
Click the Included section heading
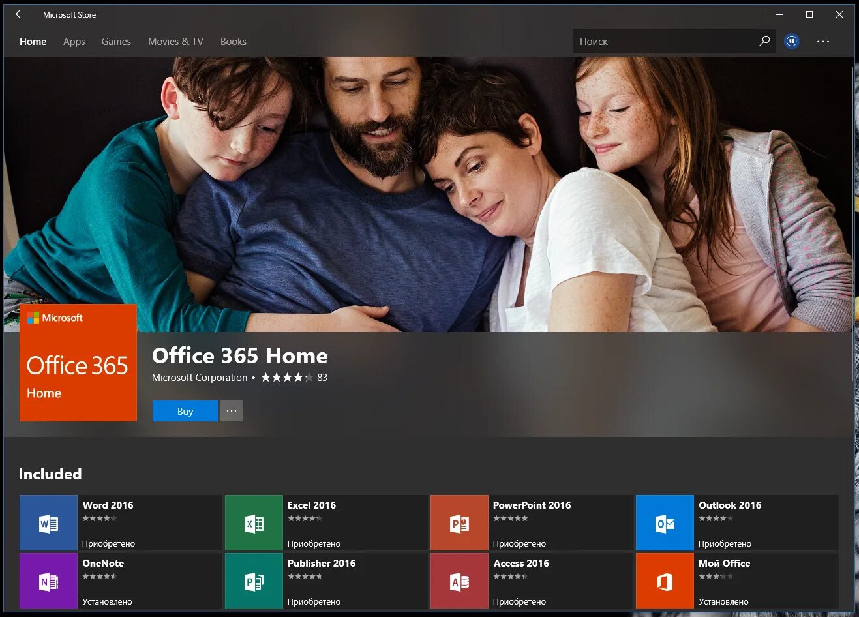(x=50, y=474)
